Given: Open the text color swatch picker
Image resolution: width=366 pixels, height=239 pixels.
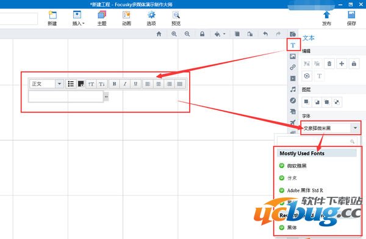Looking at the screenshot, I should [81, 84].
